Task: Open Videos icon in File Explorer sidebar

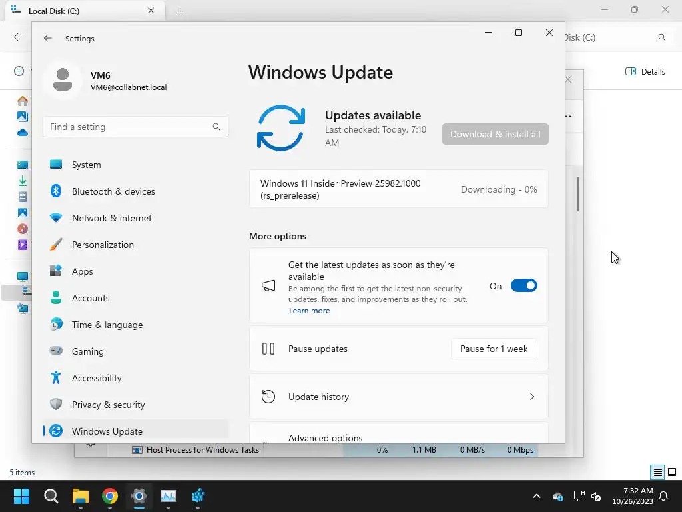Action: point(23,245)
